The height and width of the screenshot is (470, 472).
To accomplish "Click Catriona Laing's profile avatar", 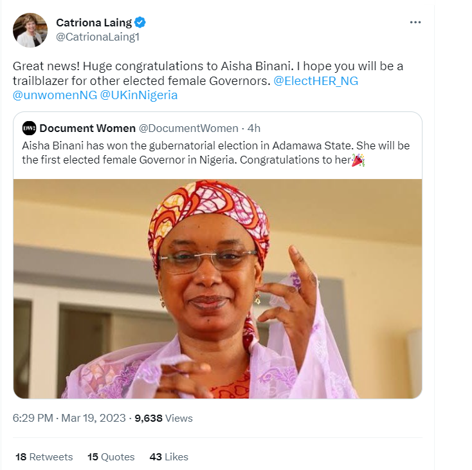I will [x=30, y=30].
